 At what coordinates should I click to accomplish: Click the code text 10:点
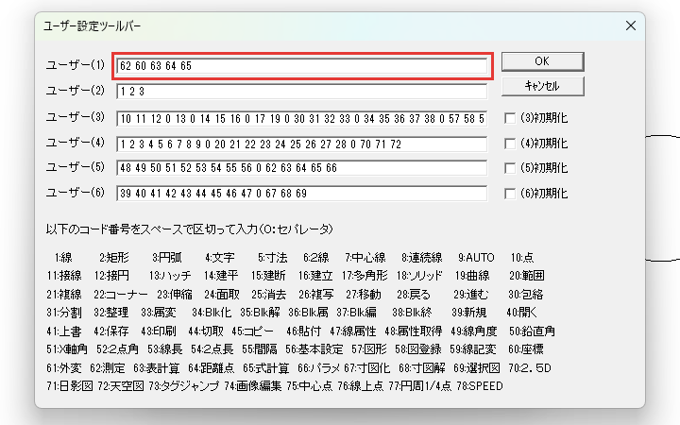point(522,258)
